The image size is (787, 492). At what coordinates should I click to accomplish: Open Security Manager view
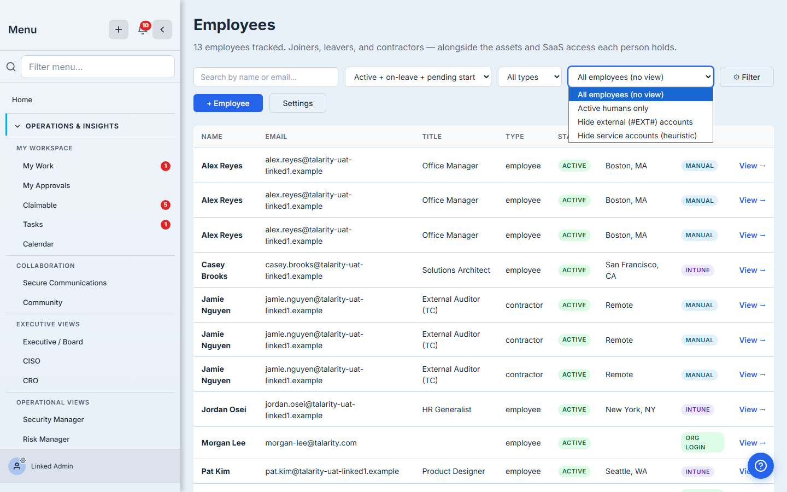click(54, 420)
